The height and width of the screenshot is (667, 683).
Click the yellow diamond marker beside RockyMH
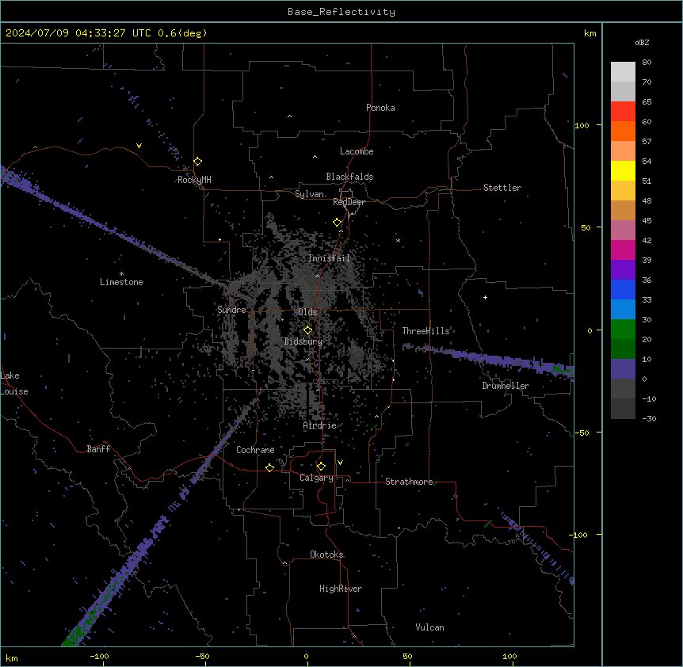(198, 162)
